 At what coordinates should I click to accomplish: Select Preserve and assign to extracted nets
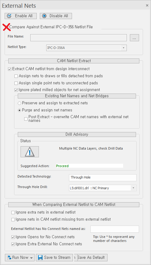point(19,103)
